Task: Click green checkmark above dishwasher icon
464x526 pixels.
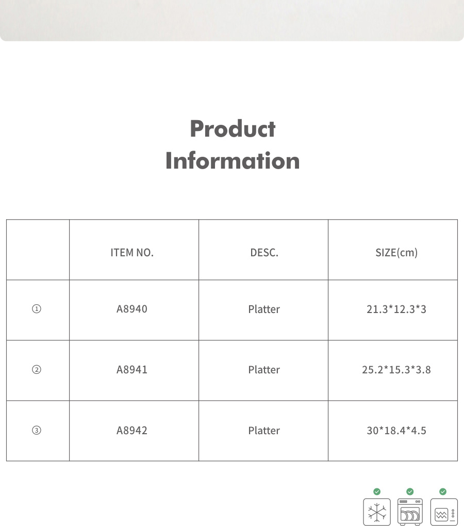Action: click(x=410, y=491)
